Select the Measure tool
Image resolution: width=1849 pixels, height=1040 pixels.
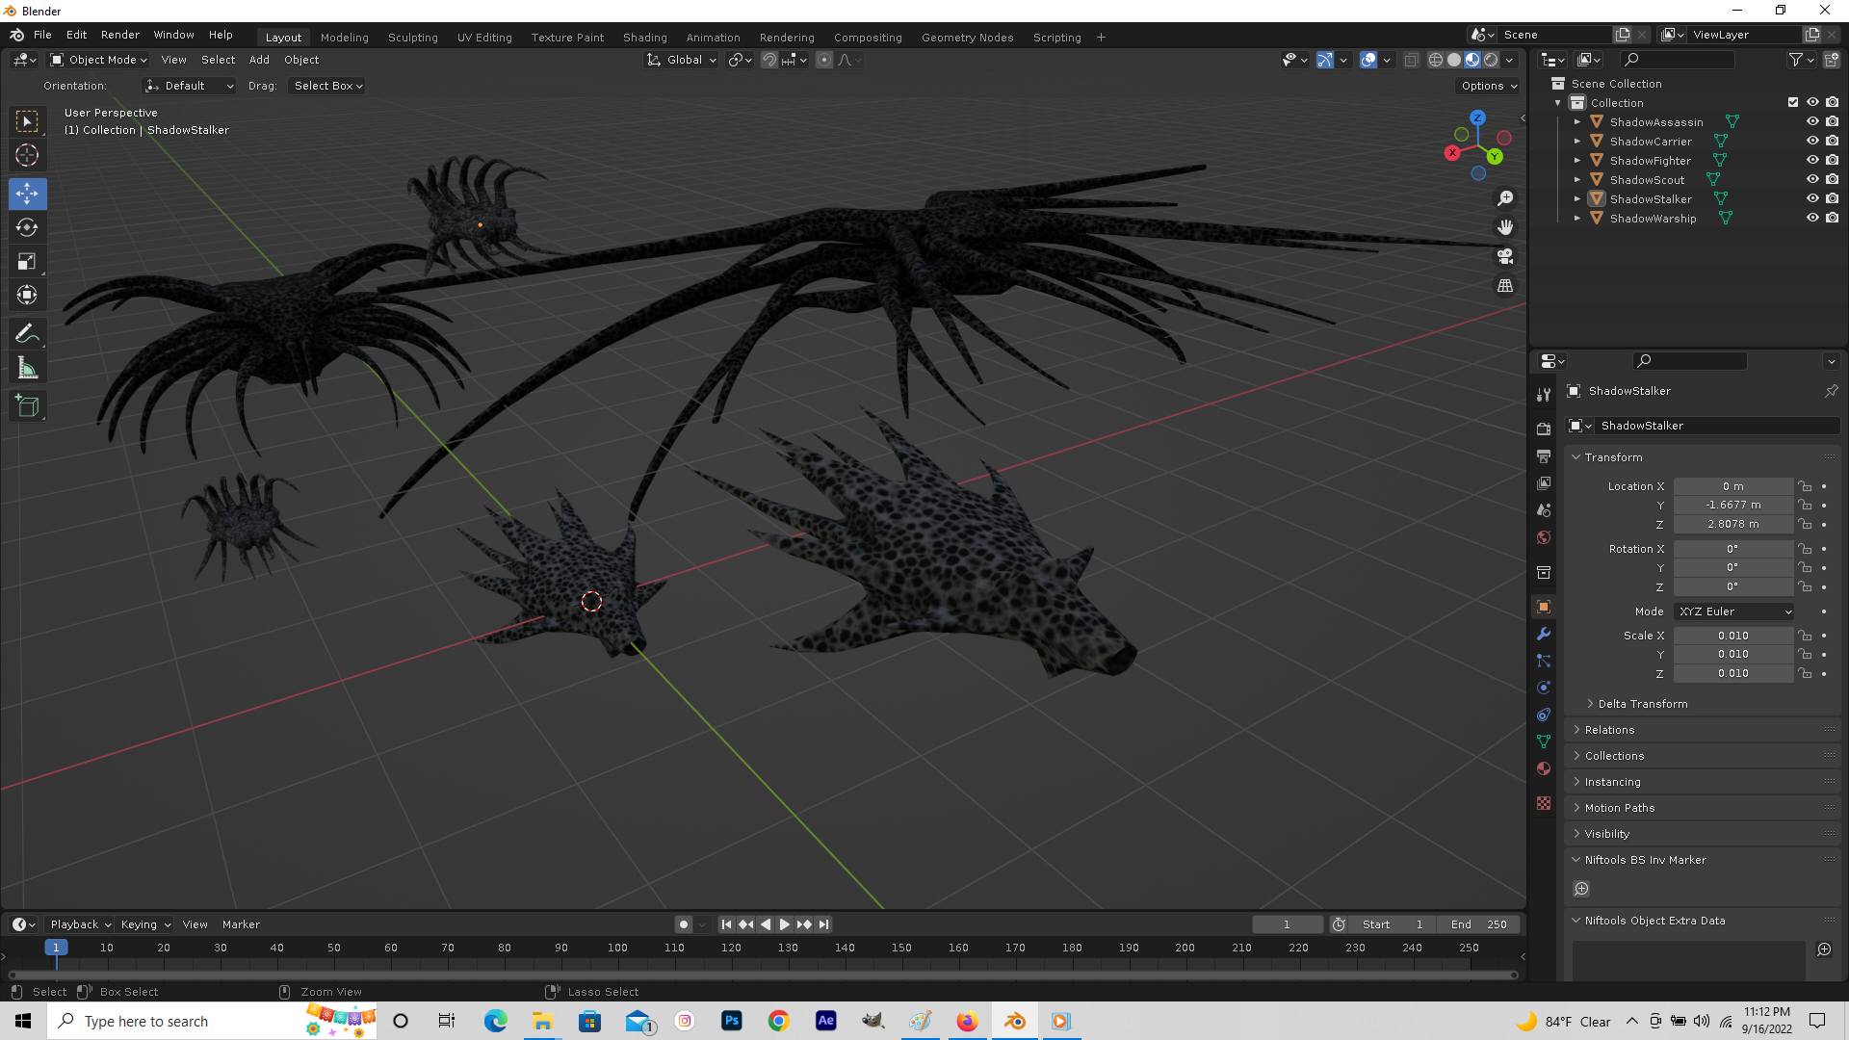pyautogui.click(x=27, y=369)
